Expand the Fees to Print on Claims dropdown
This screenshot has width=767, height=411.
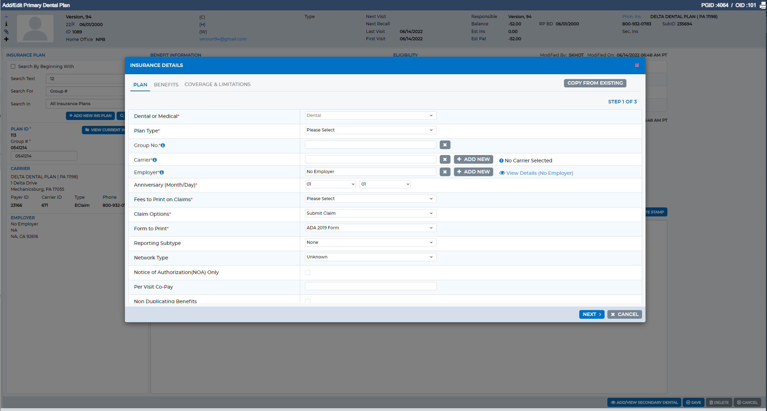point(371,199)
